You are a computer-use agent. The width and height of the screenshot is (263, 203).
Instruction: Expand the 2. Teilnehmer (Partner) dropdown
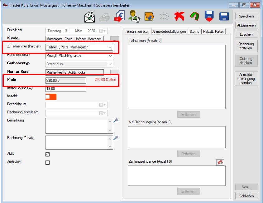click(110, 47)
